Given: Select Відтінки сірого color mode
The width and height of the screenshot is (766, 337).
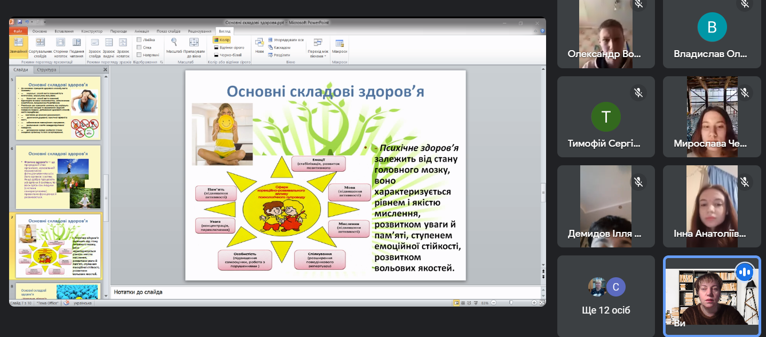Looking at the screenshot, I should pyautogui.click(x=229, y=47).
